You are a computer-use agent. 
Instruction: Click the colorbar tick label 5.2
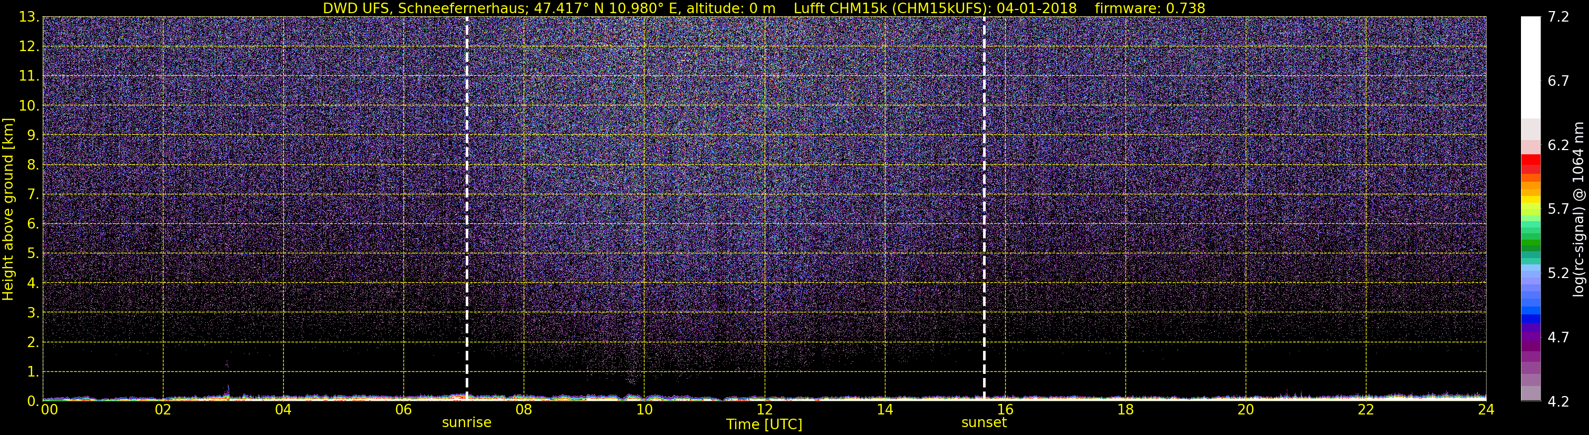[1558, 273]
